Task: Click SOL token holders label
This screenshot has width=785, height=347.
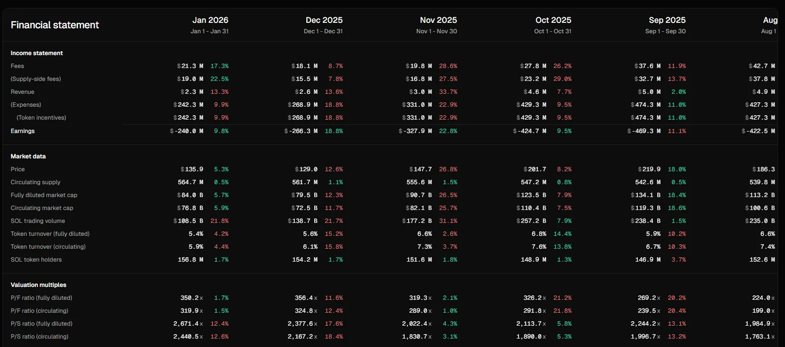Action: 36,260
